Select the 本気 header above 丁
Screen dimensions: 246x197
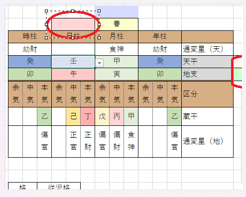click(88, 94)
